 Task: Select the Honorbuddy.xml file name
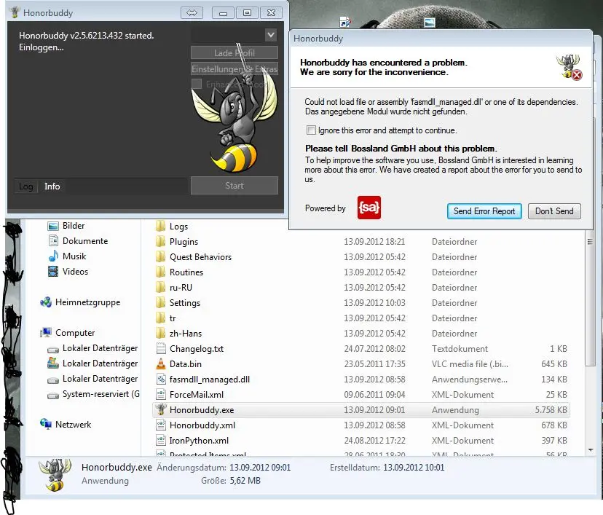pyautogui.click(x=202, y=425)
